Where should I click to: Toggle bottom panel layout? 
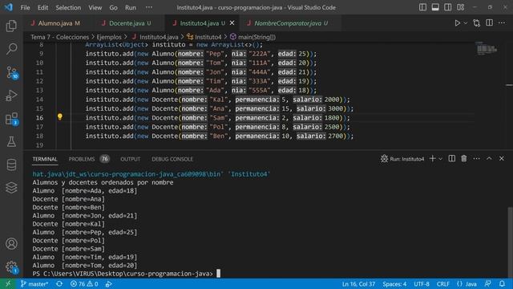(435, 7)
